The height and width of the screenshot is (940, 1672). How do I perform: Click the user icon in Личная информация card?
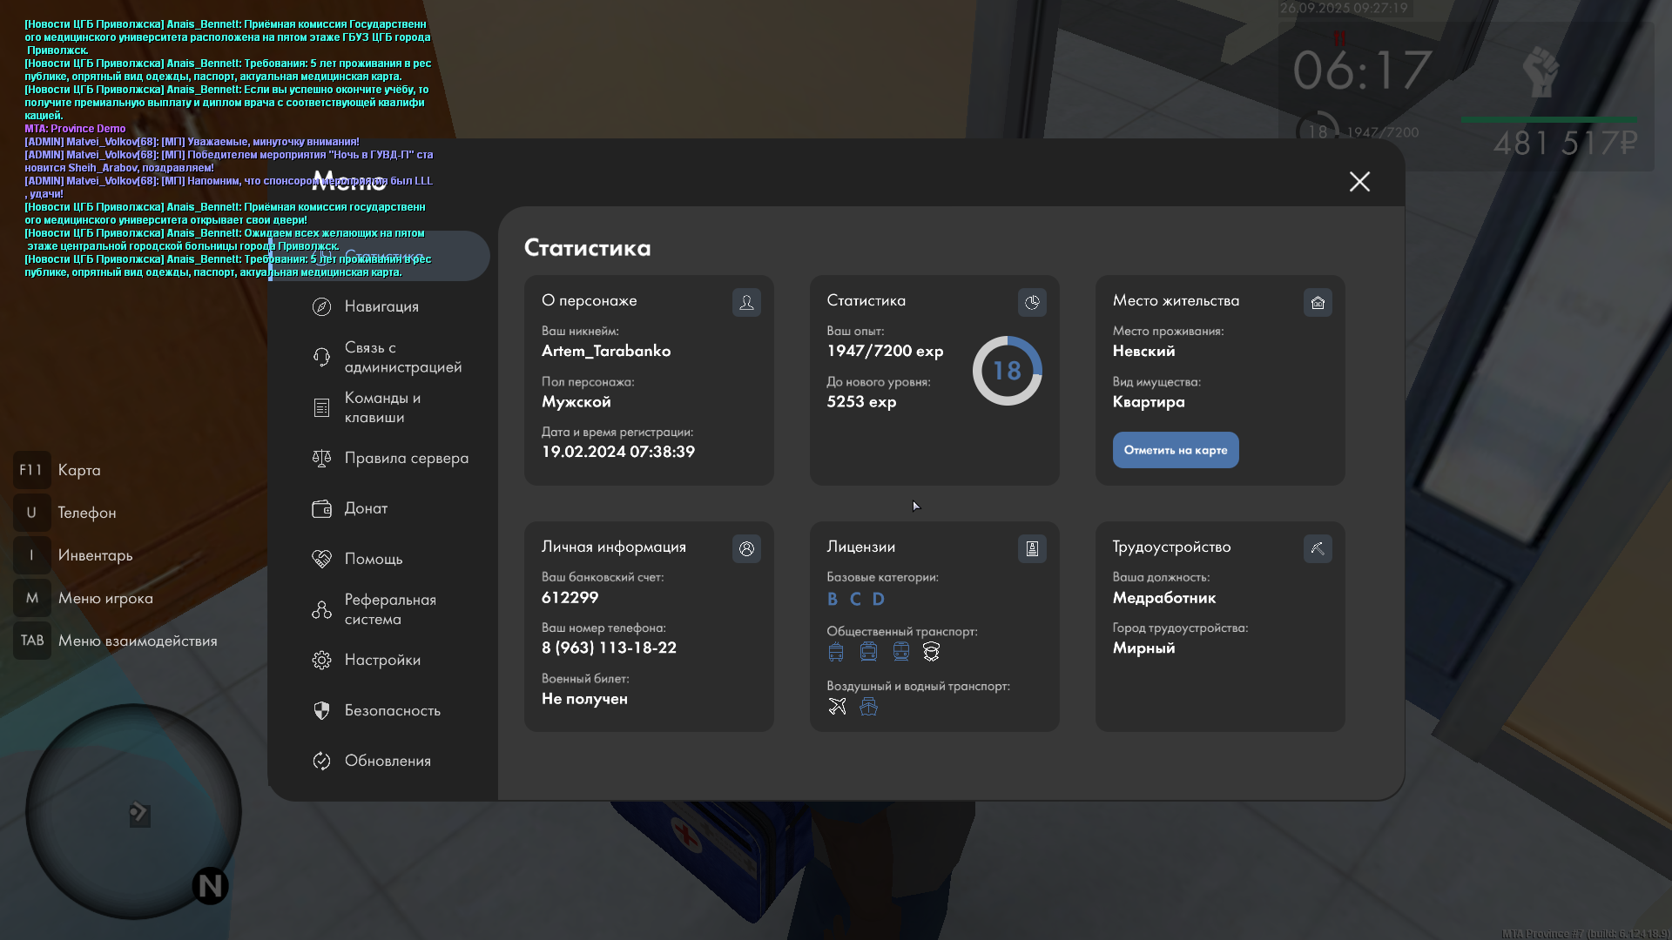(x=746, y=548)
